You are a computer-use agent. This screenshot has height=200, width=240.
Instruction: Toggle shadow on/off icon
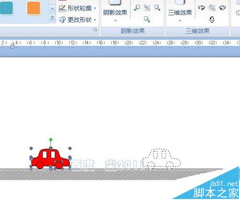pos(147,8)
